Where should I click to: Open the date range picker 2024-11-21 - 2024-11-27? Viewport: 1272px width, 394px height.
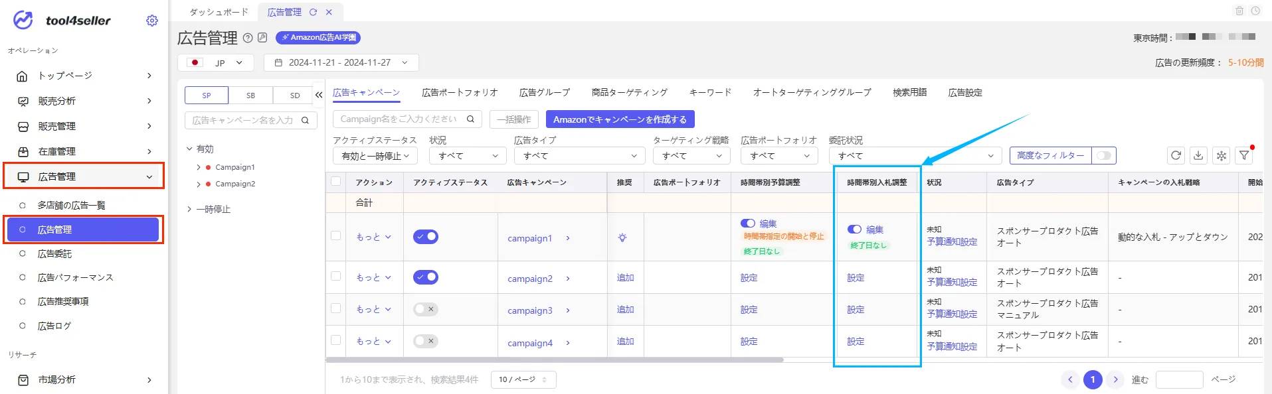pos(341,62)
